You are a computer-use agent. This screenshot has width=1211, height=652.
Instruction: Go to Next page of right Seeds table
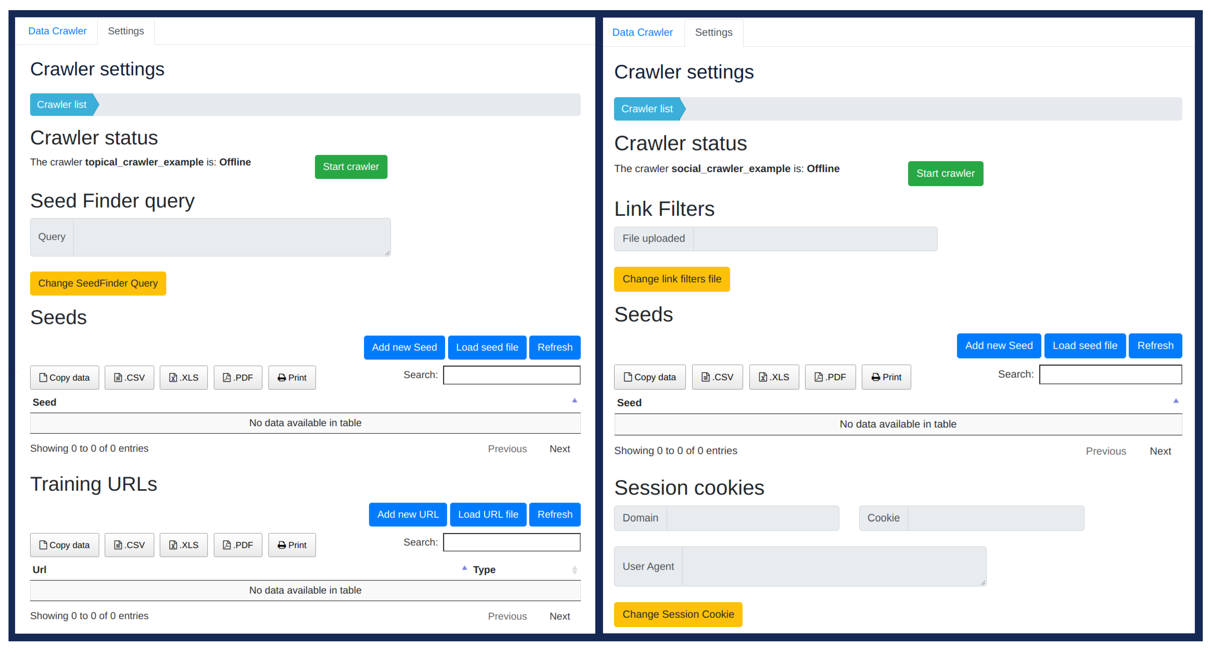[1160, 451]
